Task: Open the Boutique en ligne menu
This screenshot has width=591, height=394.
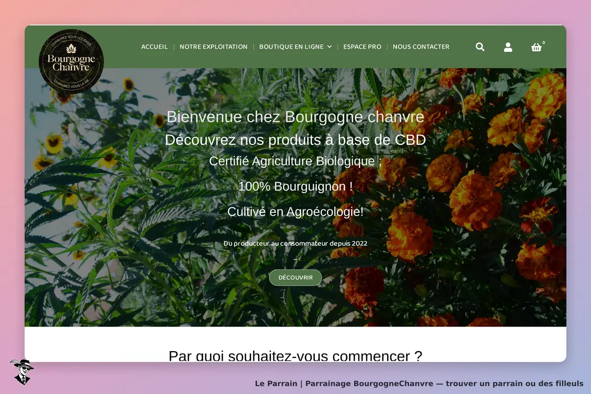Action: 292,47
